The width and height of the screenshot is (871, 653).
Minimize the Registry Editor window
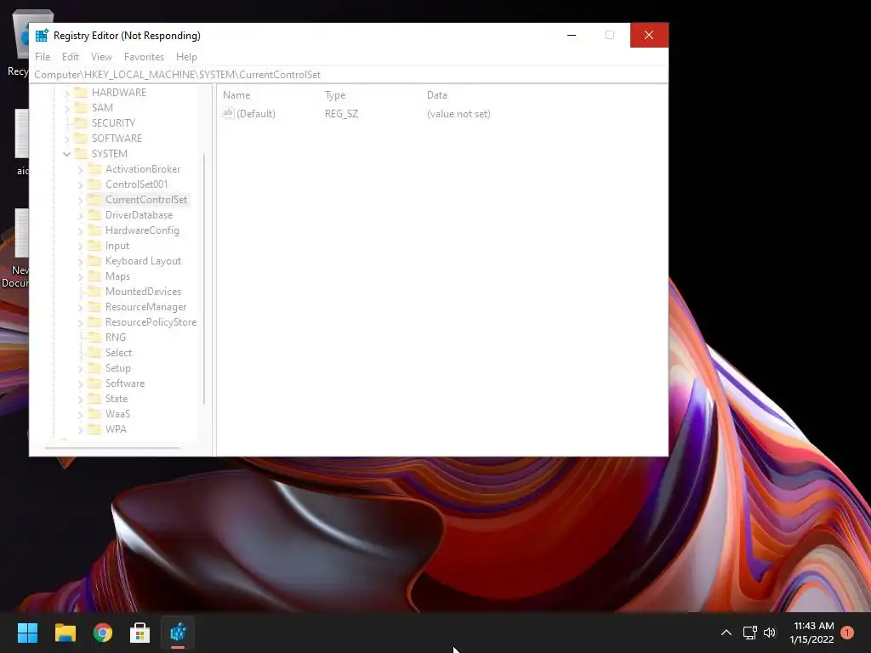click(572, 35)
